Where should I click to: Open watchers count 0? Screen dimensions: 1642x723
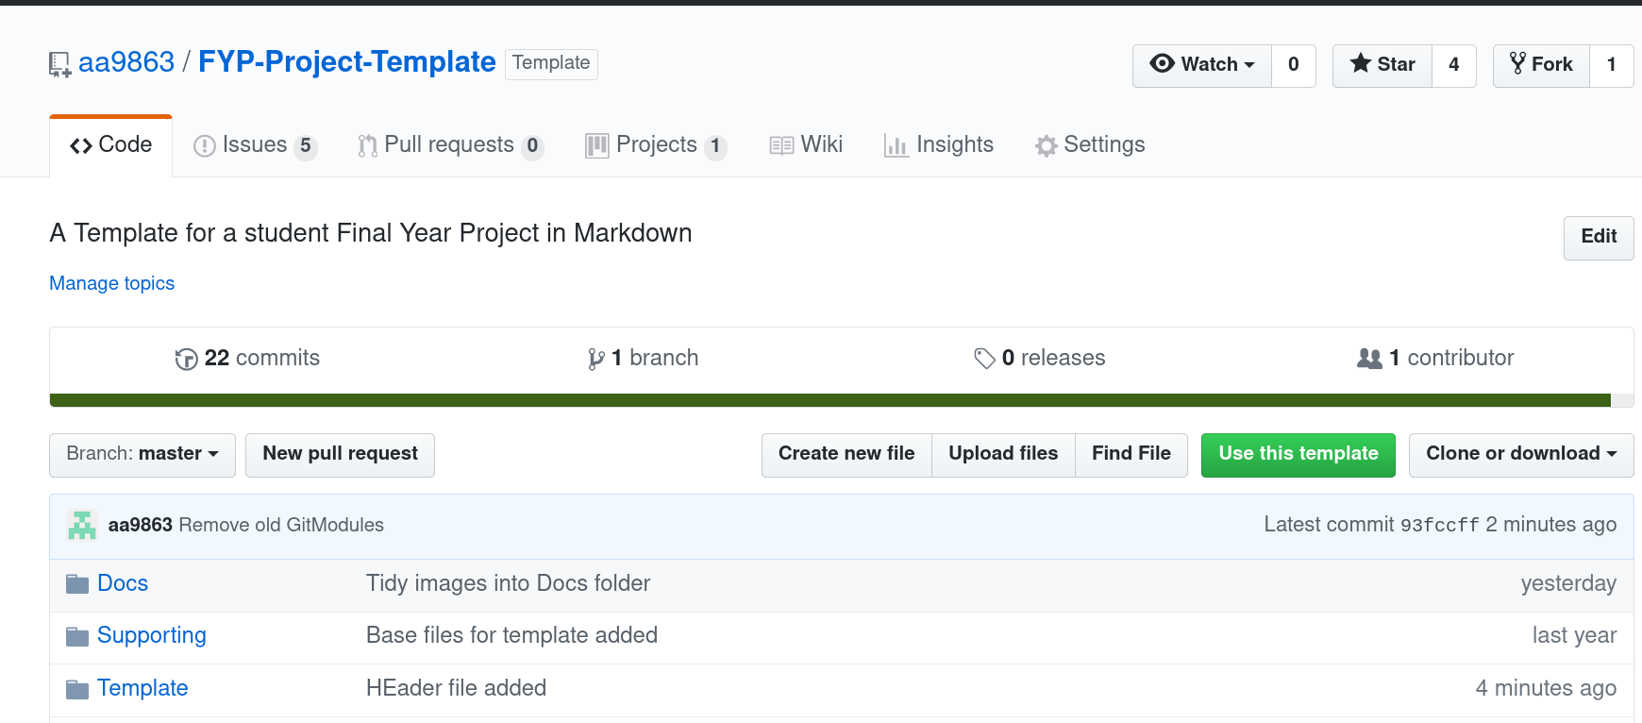1294,65
